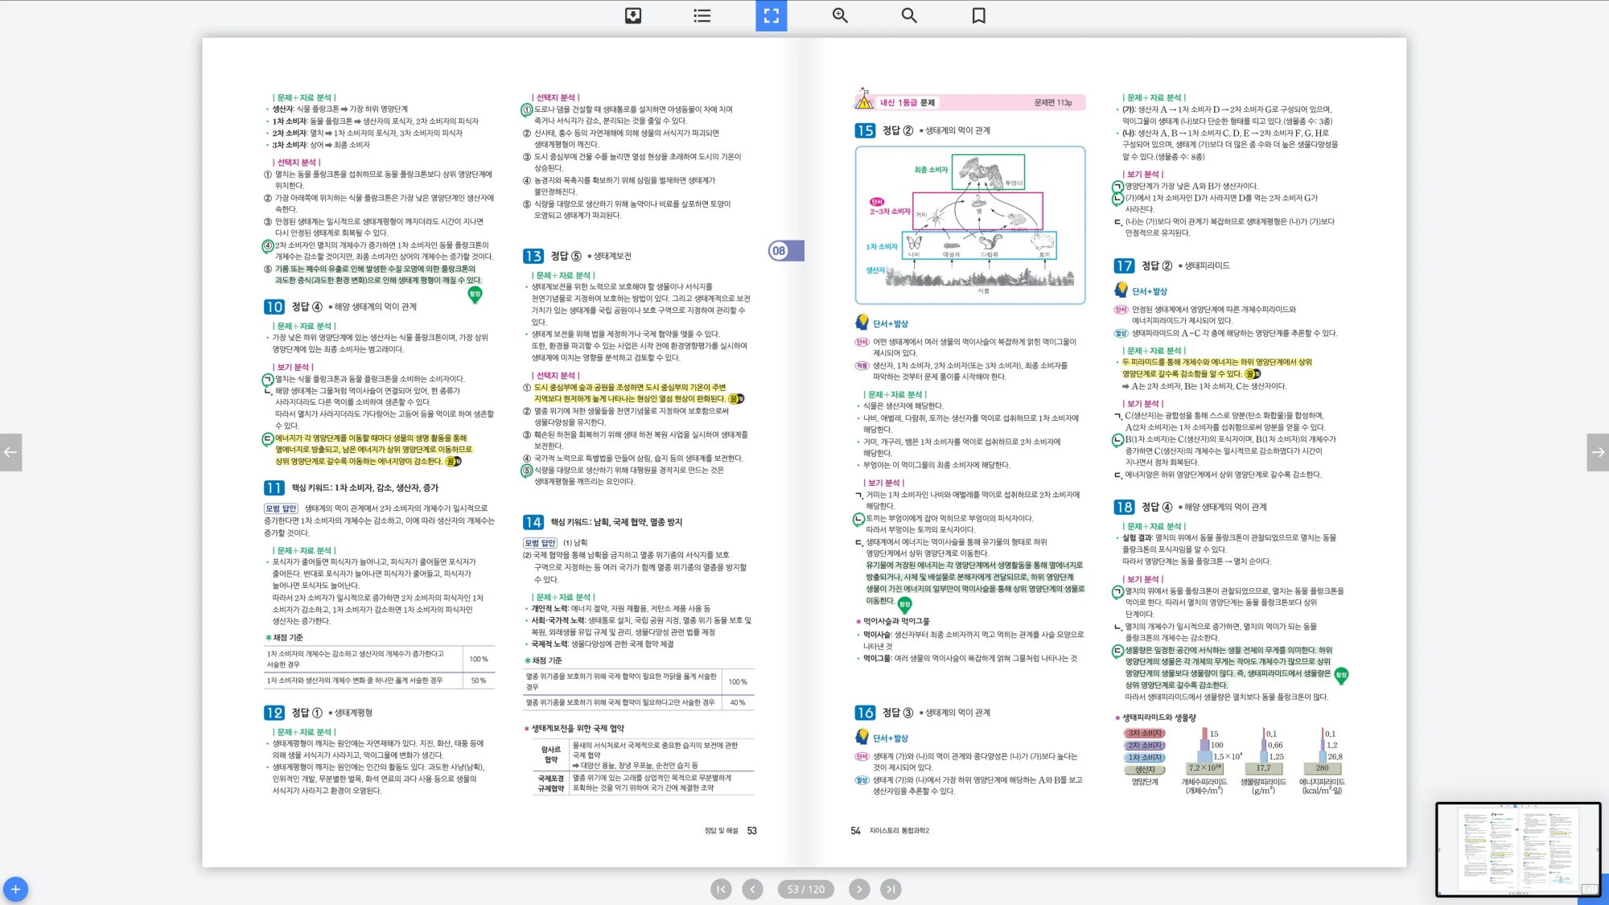Click the food web diagram in question 15
The width and height of the screenshot is (1609, 905).
coord(969,225)
